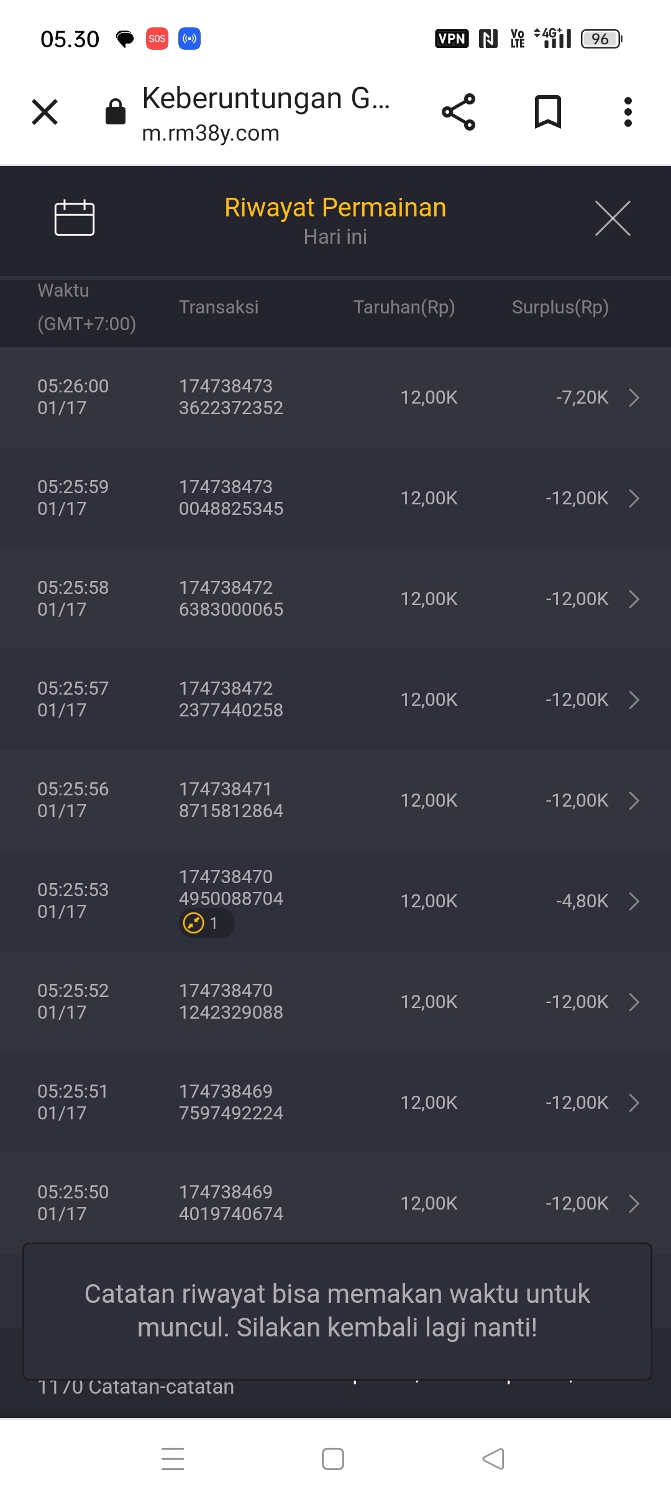Tap the browser share icon
Viewport: 671px width, 1500px height.
coord(459,112)
